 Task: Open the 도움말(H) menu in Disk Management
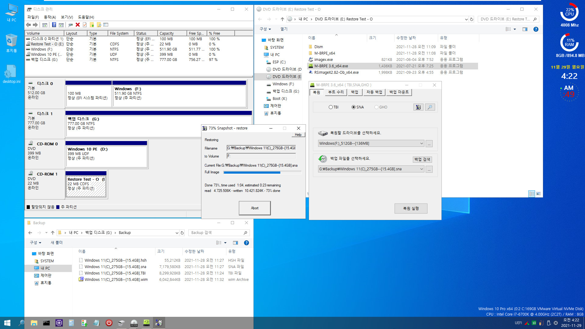point(86,17)
